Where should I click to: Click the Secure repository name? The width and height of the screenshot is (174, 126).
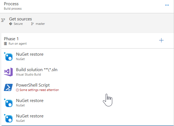tap(18, 24)
